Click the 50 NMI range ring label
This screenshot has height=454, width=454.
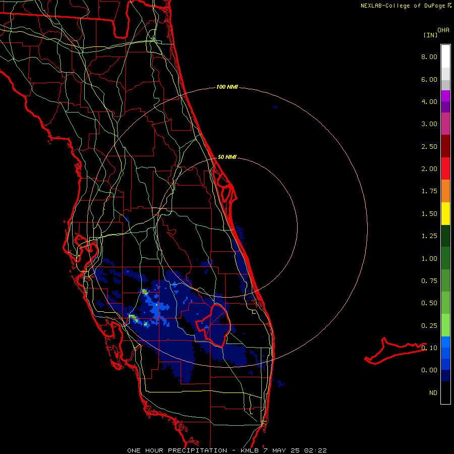(x=227, y=157)
